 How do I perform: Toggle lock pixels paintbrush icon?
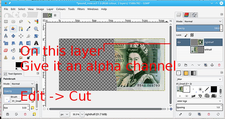click(186, 35)
